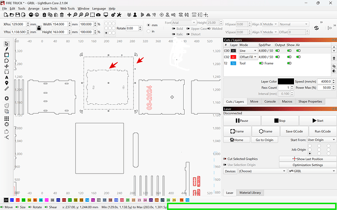
Task: Select the Rectangle drawing tool
Action: (x=6, y=55)
